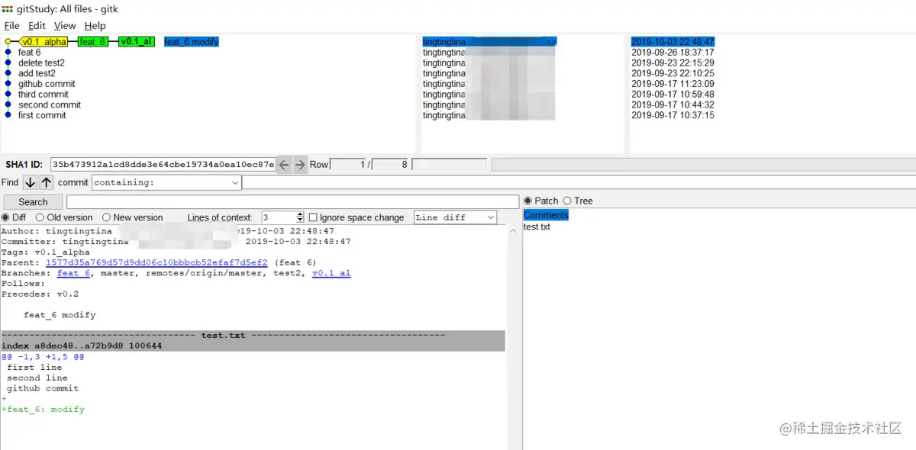This screenshot has height=450, width=916.
Task: Click the date 2019-09-17 10:59:48
Action: click(x=672, y=95)
